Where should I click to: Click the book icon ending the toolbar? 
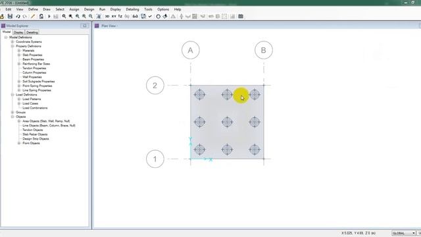point(241,16)
